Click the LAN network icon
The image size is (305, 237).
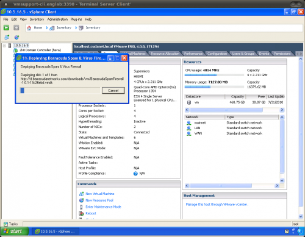[x=189, y=128]
